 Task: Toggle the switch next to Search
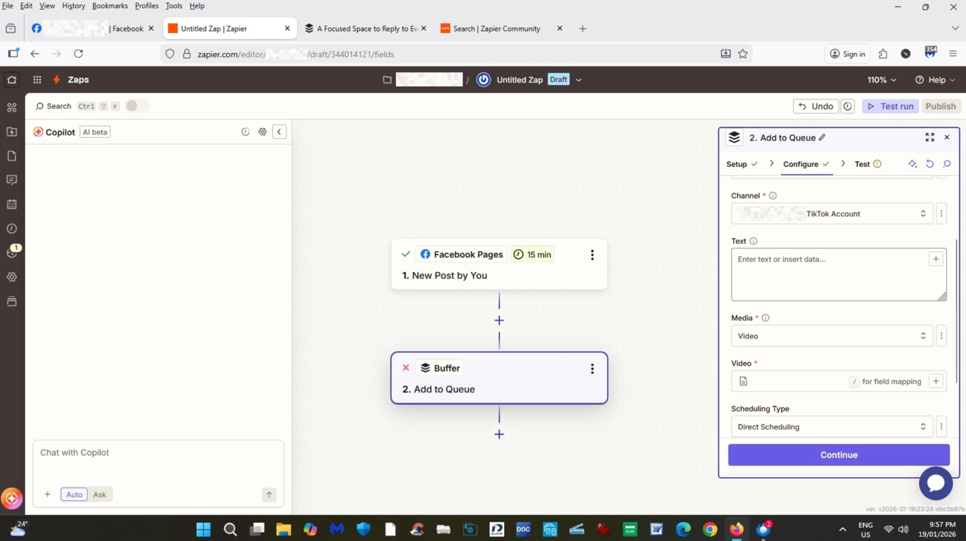136,106
